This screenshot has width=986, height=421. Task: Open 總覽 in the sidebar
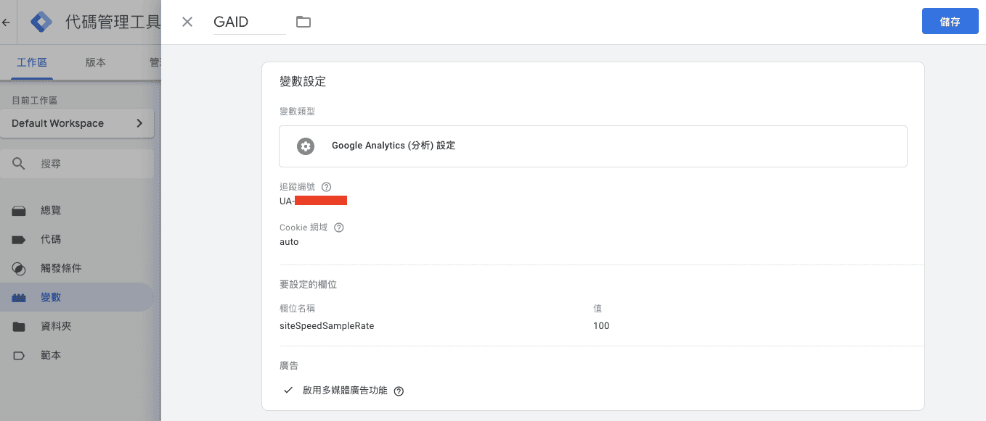tap(51, 210)
